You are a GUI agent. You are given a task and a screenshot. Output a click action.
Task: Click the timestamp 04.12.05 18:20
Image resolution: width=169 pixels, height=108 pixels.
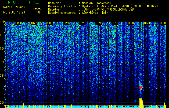pyautogui.click(x=14, y=12)
